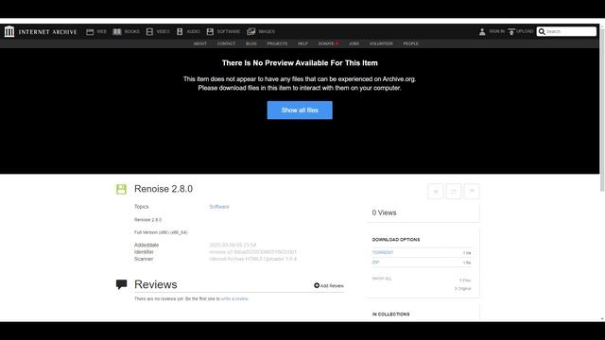Click the IMAGES label in the top navigation

[x=267, y=31]
